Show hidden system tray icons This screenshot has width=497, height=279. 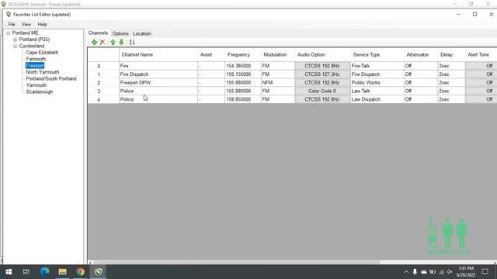click(x=406, y=272)
